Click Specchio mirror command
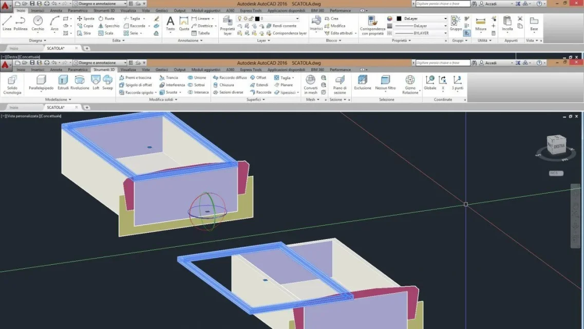584x329 pixels. click(x=109, y=26)
